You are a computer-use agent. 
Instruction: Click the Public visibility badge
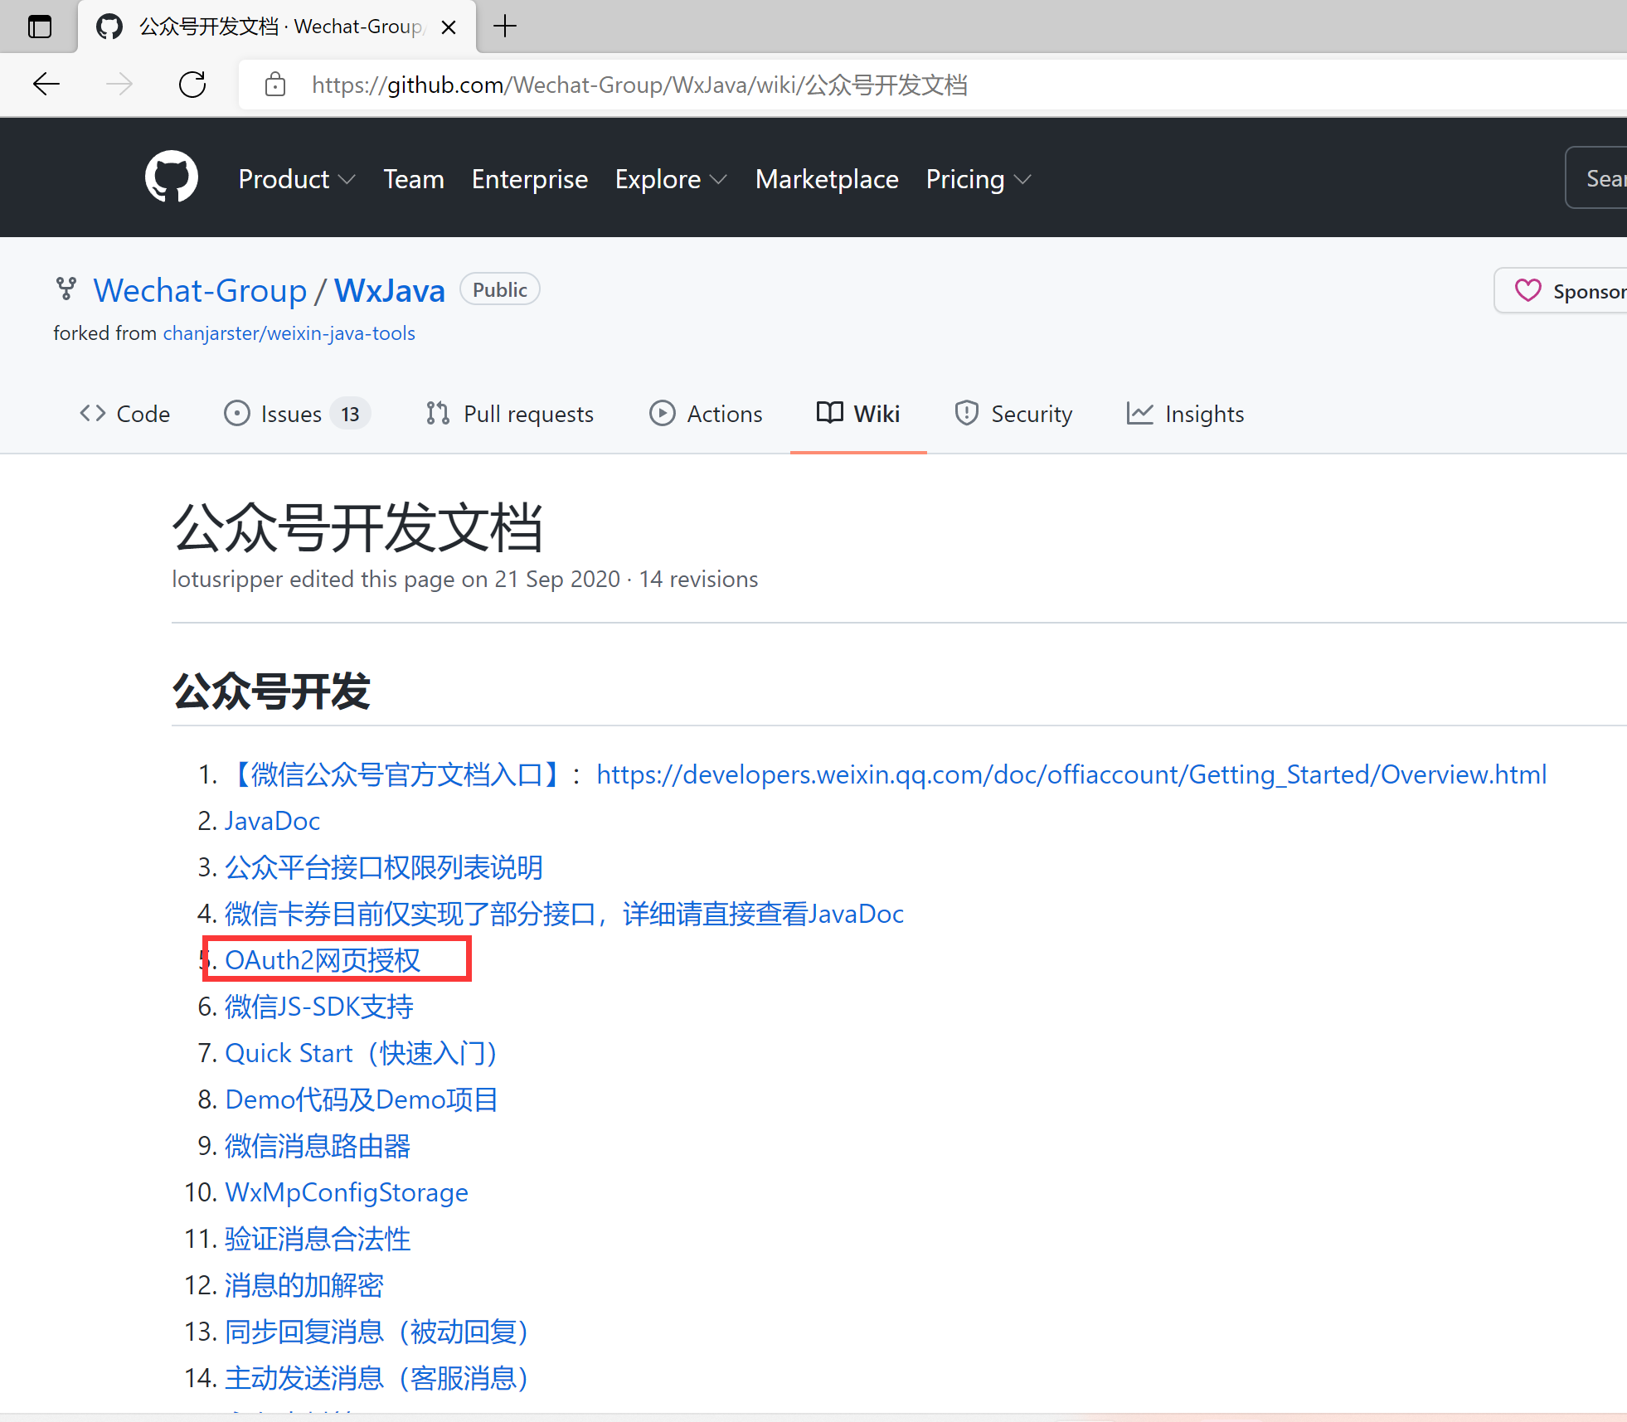point(499,289)
